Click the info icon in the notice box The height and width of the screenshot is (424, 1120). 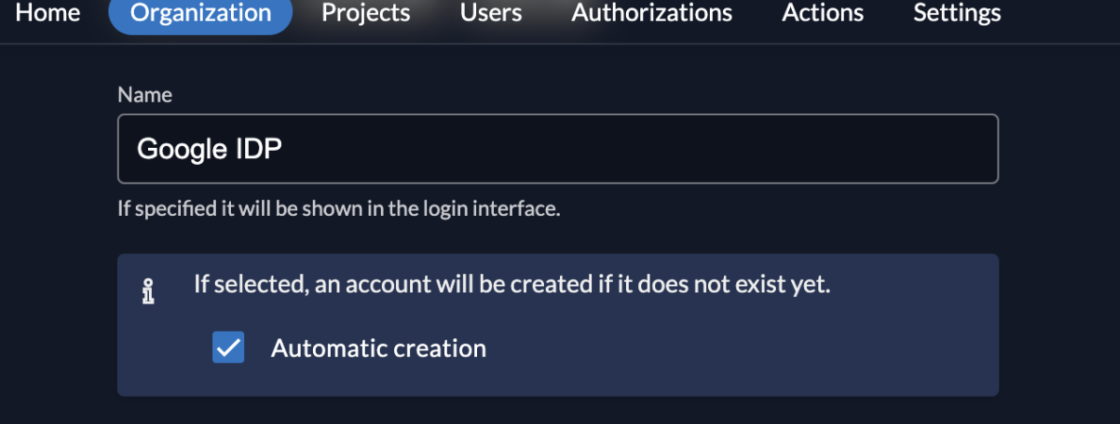tap(148, 291)
